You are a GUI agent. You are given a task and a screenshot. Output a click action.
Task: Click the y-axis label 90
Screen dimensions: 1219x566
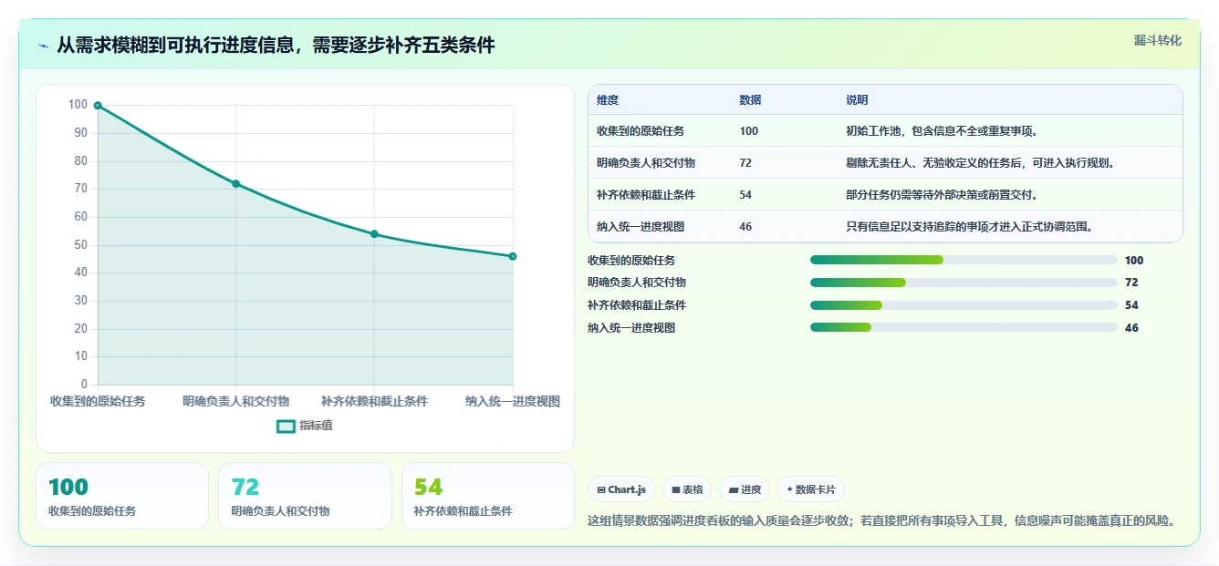(81, 133)
